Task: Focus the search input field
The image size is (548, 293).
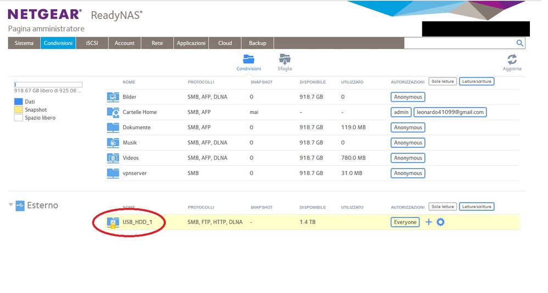Action: click(x=460, y=43)
